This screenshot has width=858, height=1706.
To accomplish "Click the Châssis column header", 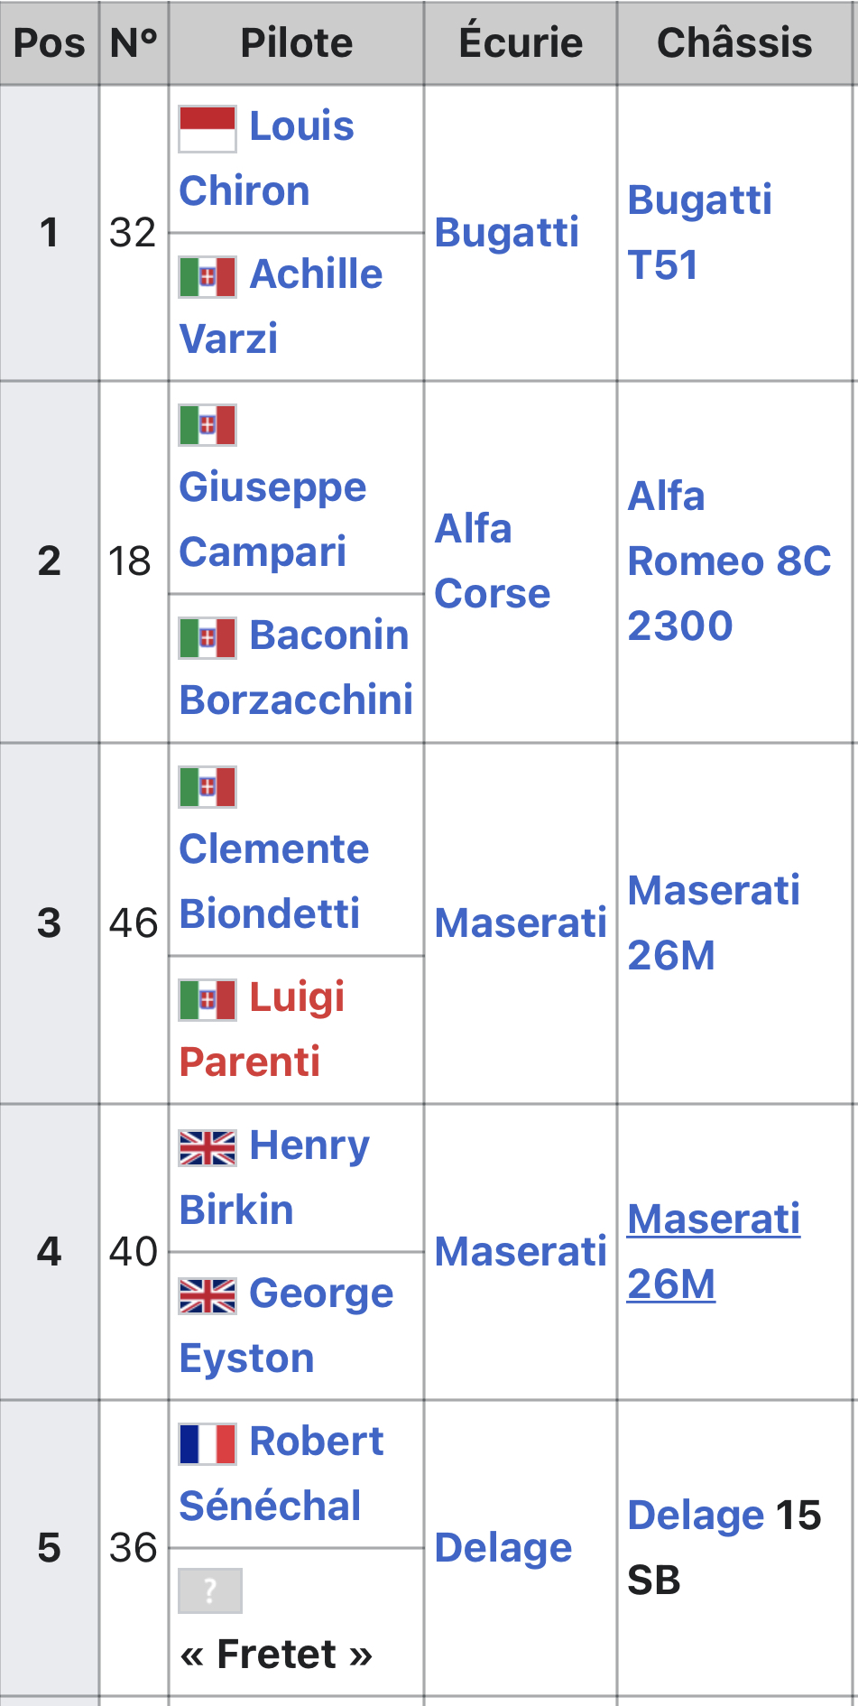I will click(x=734, y=42).
